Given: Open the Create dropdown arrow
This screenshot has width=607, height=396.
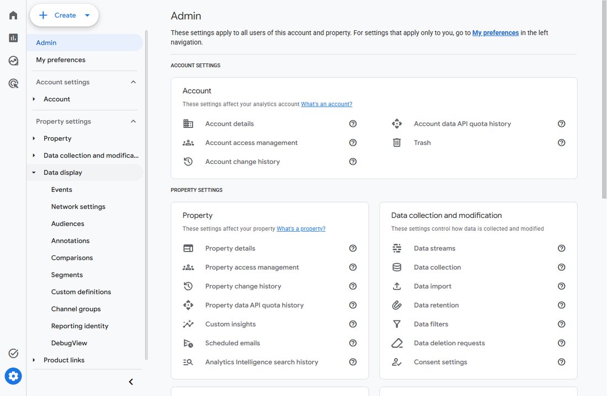Looking at the screenshot, I should 88,15.
